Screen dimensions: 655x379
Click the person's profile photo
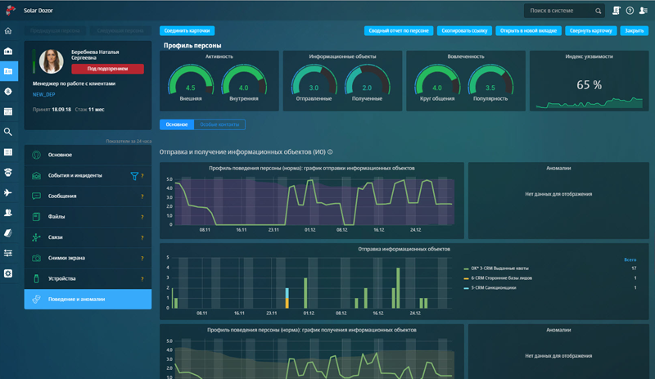click(x=52, y=61)
